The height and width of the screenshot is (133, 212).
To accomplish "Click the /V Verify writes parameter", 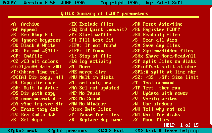I will (x=154, y=98).
